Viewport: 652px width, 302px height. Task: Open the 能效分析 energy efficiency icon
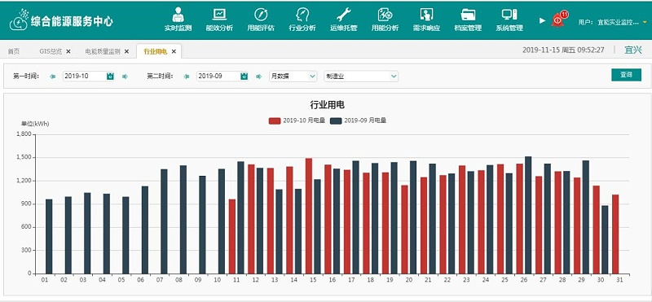[219, 15]
